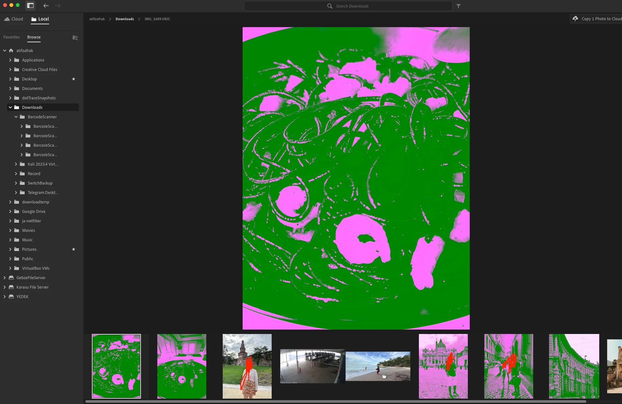Viewport: 622px width, 404px height.
Task: Open the filter funnel icon
Action: point(458,6)
